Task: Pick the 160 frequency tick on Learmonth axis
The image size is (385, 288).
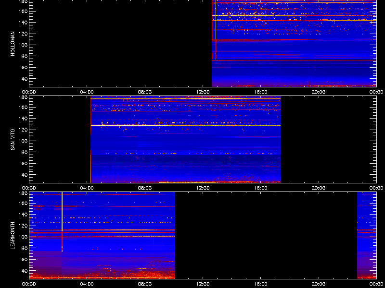Action: point(24,203)
